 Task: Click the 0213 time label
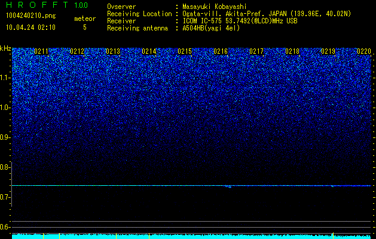(x=113, y=51)
